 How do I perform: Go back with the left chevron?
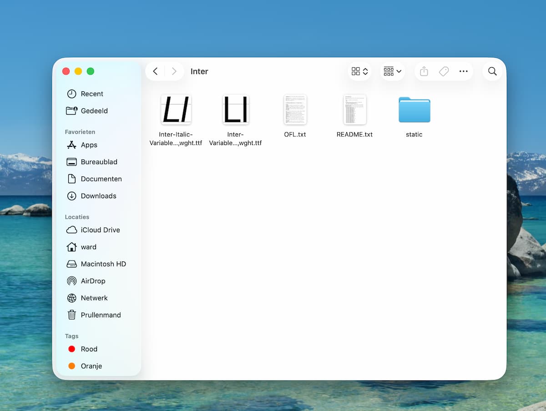[155, 71]
